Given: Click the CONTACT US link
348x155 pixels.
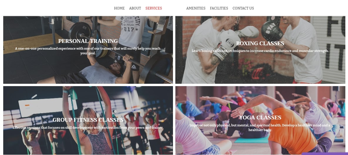Looking at the screenshot, I should point(243,8).
